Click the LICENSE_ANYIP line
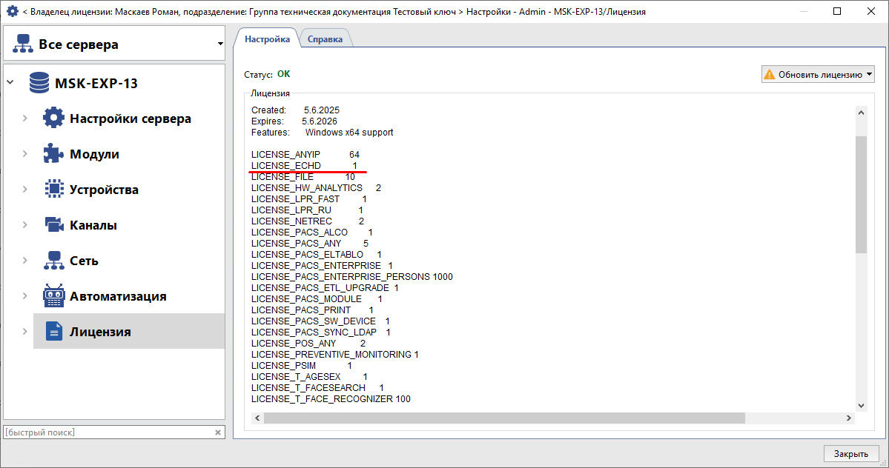Image resolution: width=889 pixels, height=468 pixels. click(x=305, y=155)
